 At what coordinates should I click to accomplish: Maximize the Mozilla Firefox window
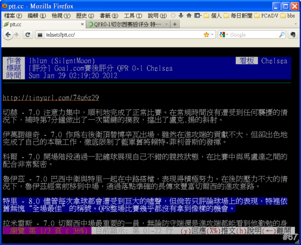click(x=285, y=7)
